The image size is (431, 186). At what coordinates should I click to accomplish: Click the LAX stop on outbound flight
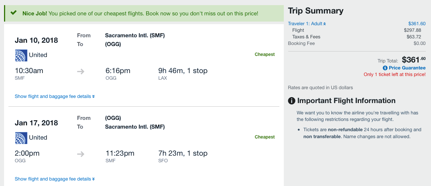(163, 78)
